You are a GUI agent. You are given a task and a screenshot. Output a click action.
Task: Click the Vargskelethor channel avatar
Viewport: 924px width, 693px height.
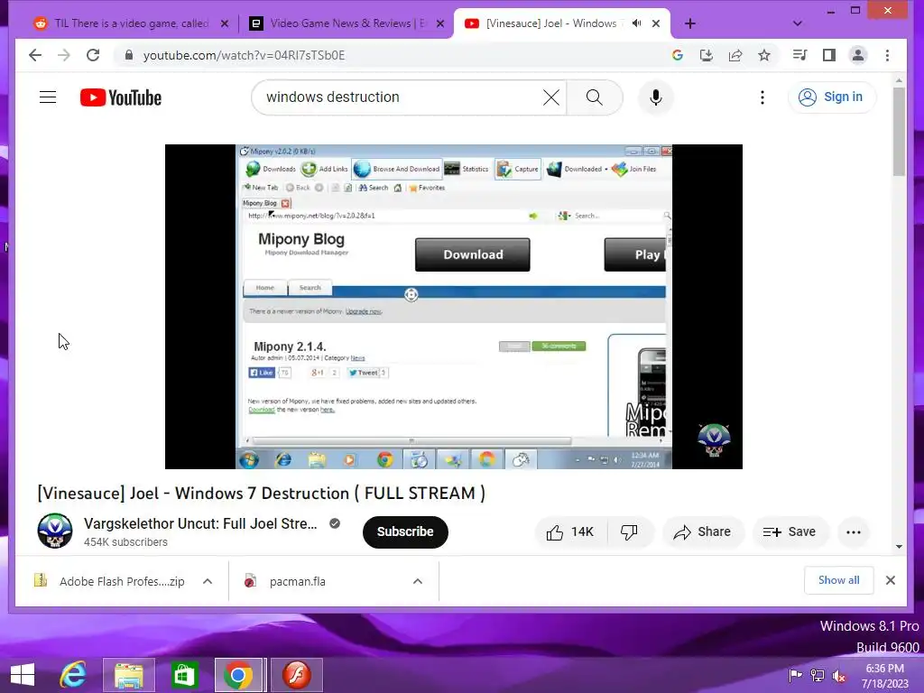coord(55,531)
